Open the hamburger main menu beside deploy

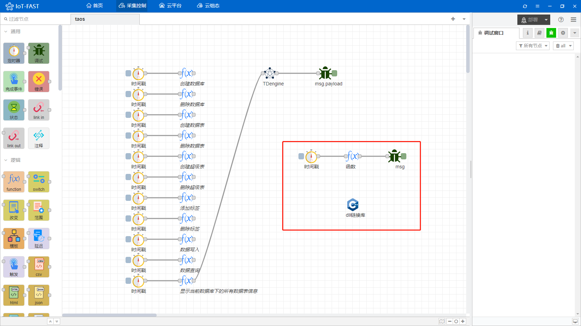573,20
